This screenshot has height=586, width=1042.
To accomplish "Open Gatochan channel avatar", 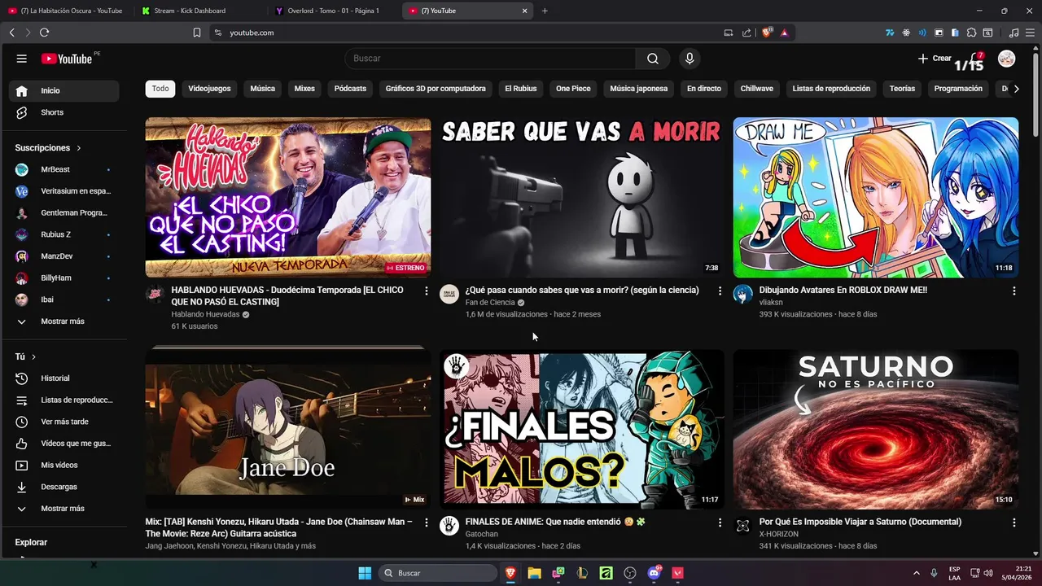I will pyautogui.click(x=449, y=526).
